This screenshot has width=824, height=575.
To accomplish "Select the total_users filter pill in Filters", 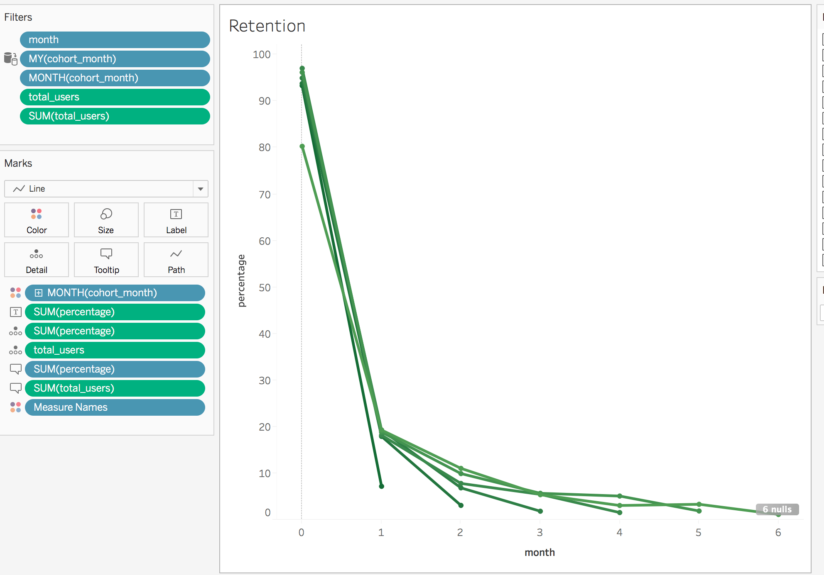I will tap(115, 97).
